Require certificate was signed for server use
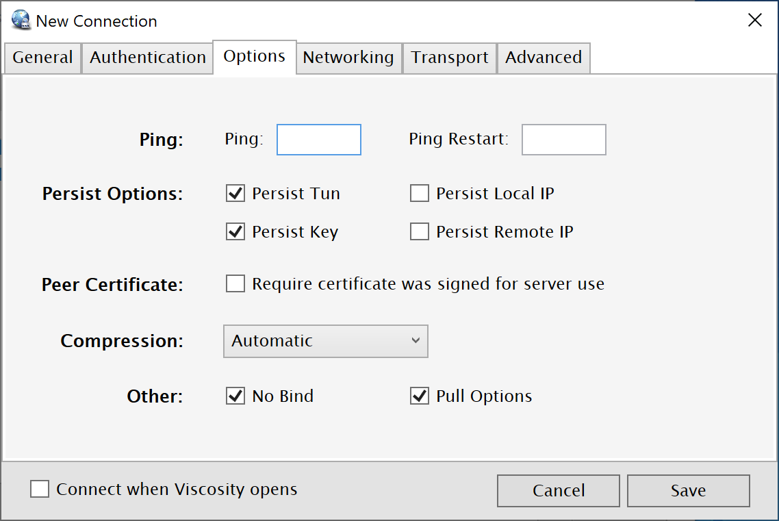 [235, 283]
